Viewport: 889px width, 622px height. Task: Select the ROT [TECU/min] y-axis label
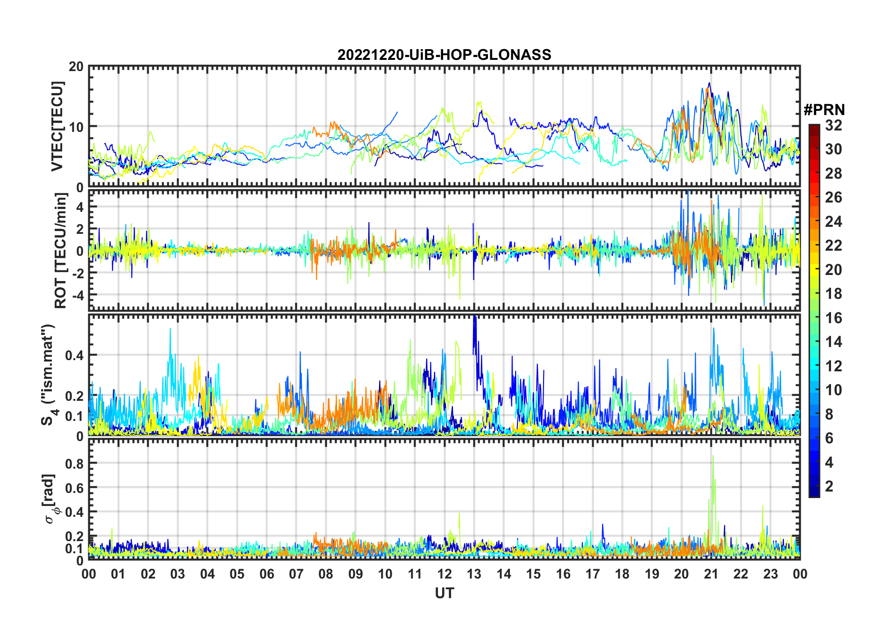(60, 251)
